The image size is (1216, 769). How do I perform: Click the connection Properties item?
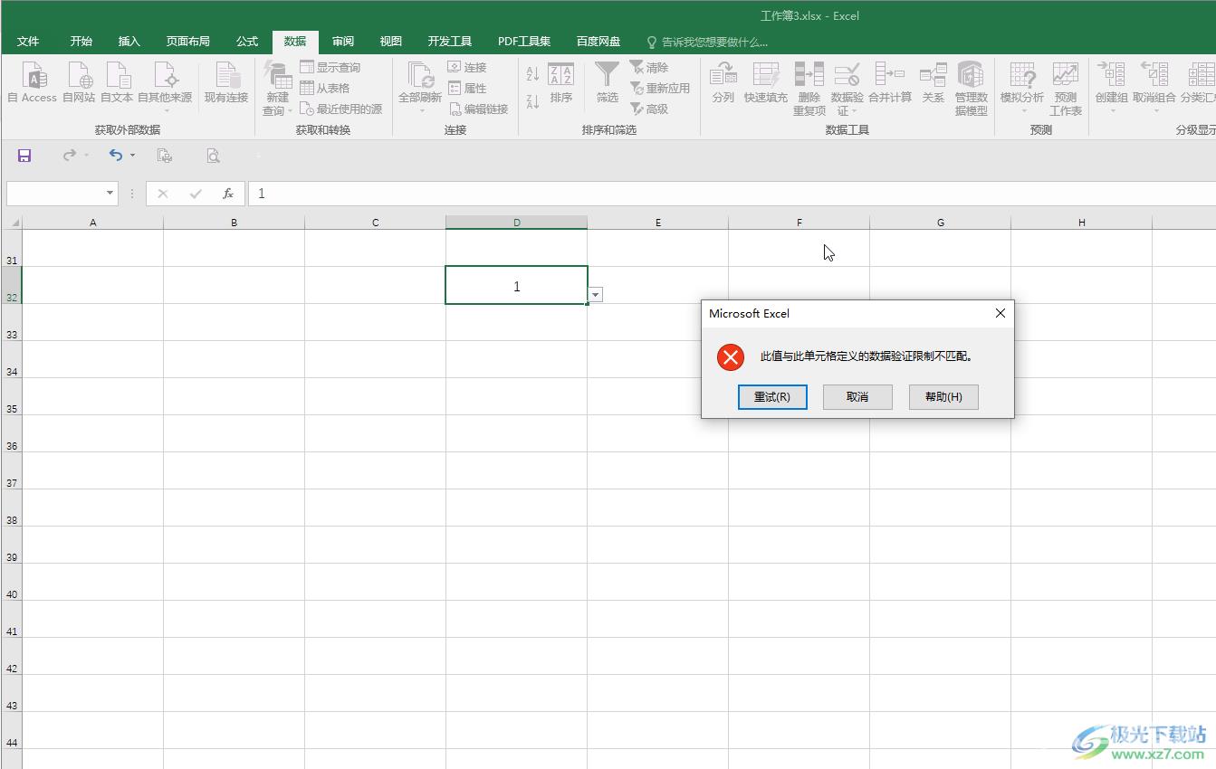467,88
